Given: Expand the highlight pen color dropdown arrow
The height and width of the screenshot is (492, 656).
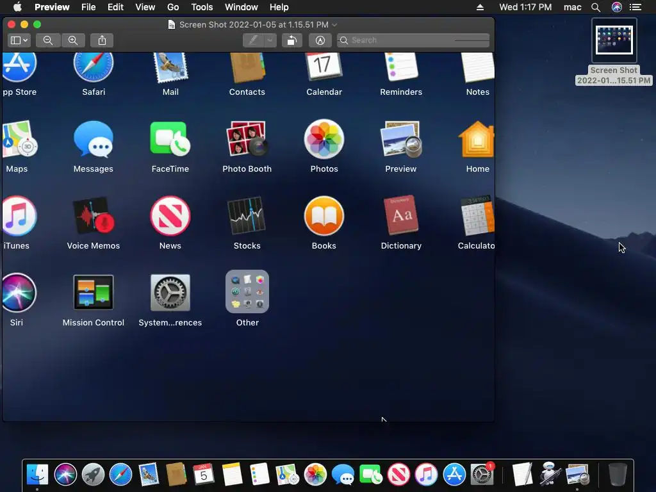Looking at the screenshot, I should click(x=270, y=40).
